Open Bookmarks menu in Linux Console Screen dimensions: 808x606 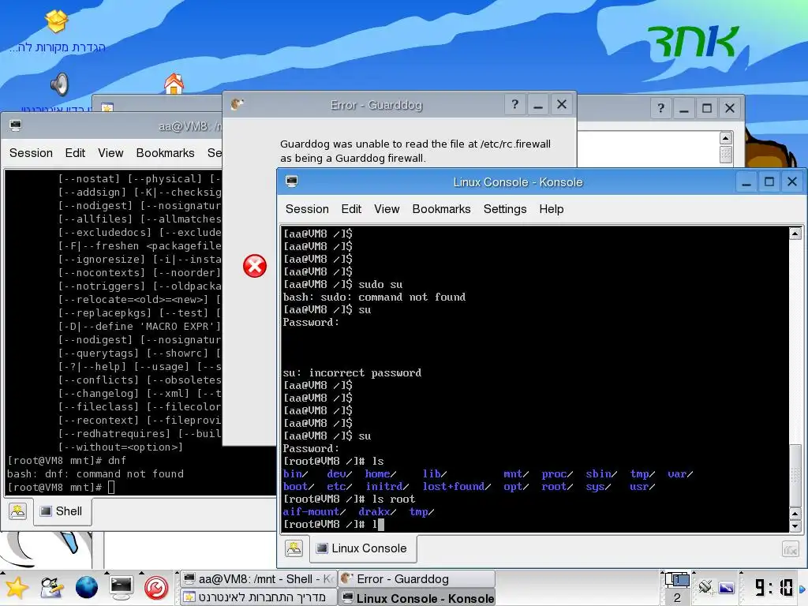pyautogui.click(x=441, y=209)
